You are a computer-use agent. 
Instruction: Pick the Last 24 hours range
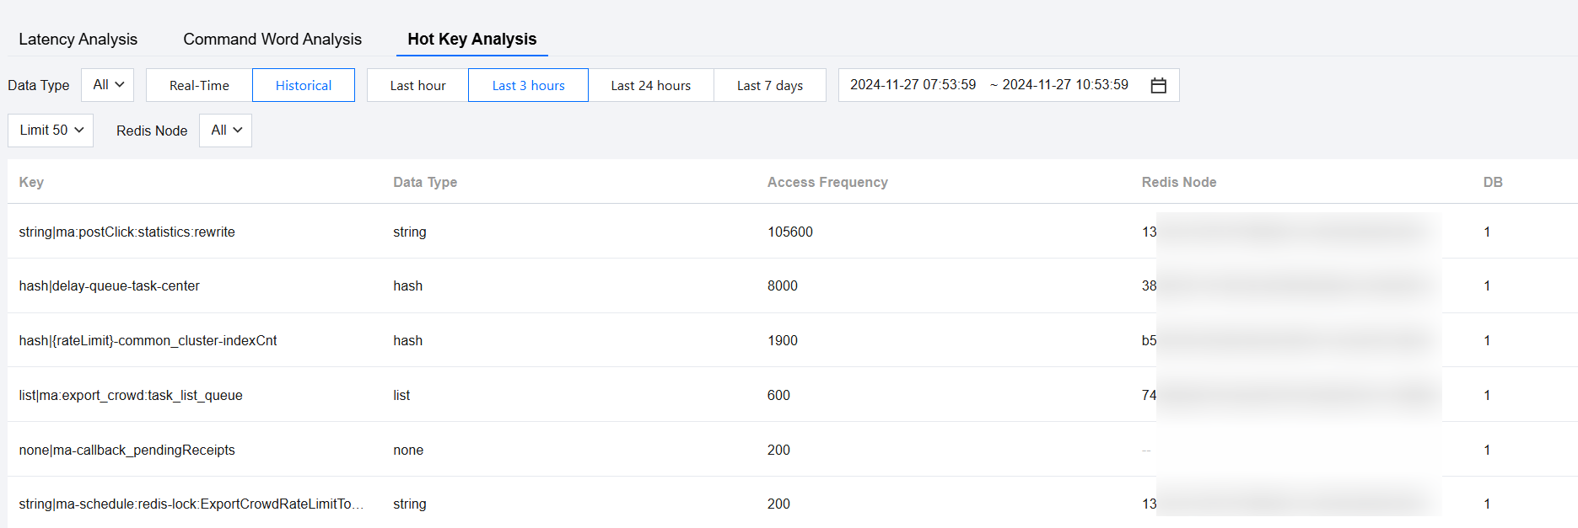tap(650, 85)
